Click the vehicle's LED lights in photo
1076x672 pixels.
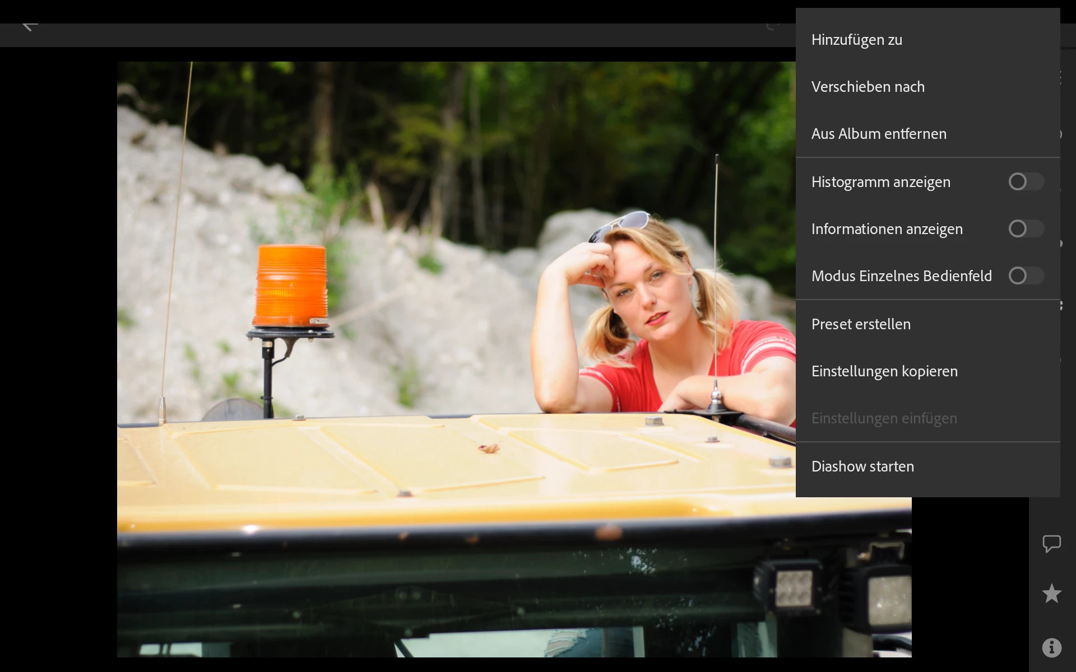(x=793, y=588)
